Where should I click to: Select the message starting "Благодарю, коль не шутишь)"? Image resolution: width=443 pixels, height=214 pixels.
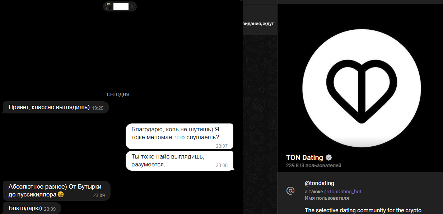coord(179,136)
